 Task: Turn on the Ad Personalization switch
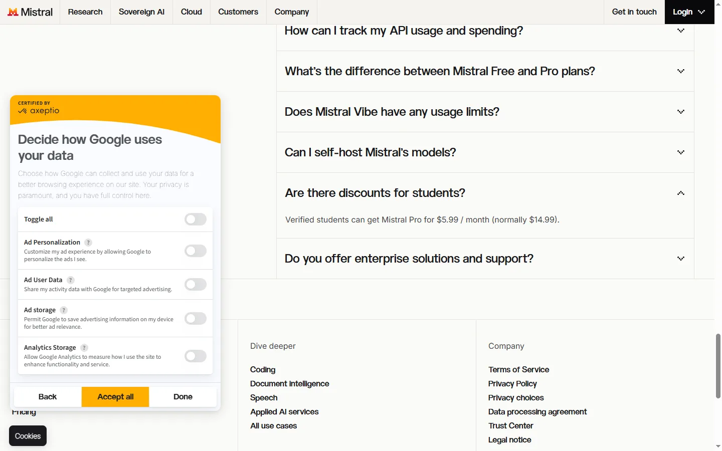196,251
